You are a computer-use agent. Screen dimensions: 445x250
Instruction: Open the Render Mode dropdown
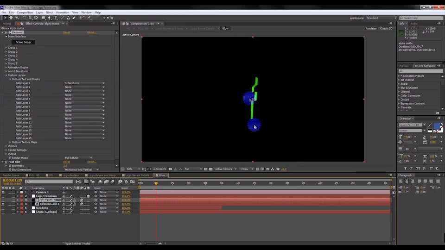[x=78, y=158]
